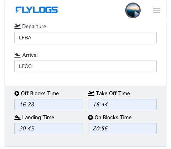This screenshot has height=149, width=171.
Task: Focus the Arrival field containing LFCC
Action: [x=85, y=66]
